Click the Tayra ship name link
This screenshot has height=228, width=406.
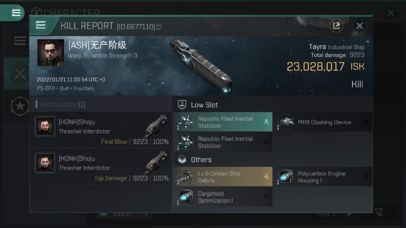pos(317,47)
